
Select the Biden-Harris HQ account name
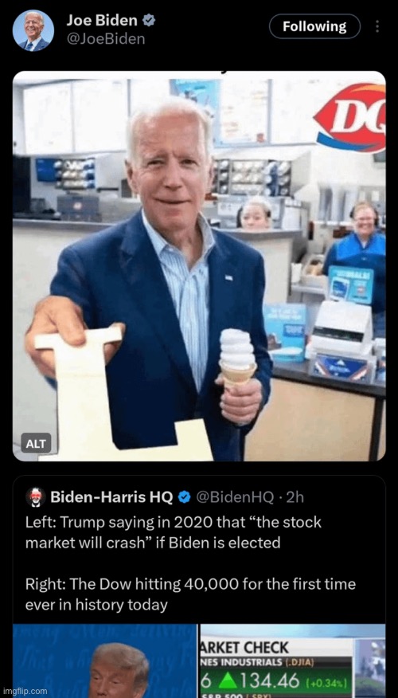[111, 497]
